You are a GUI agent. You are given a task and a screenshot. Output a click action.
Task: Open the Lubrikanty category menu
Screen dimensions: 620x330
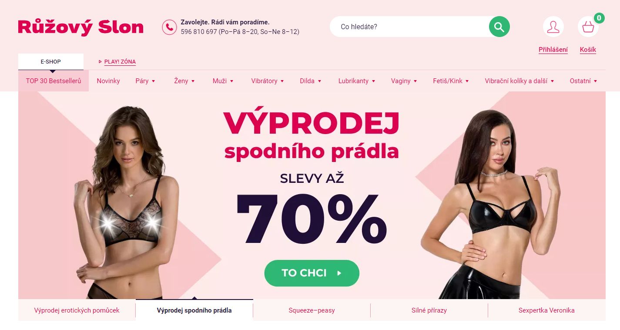click(x=357, y=81)
